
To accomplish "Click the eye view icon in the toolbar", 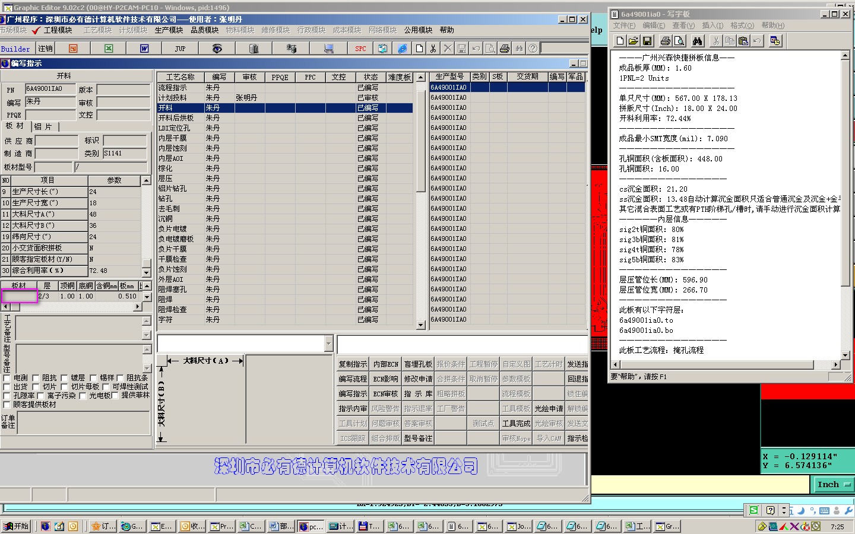I will (217, 49).
